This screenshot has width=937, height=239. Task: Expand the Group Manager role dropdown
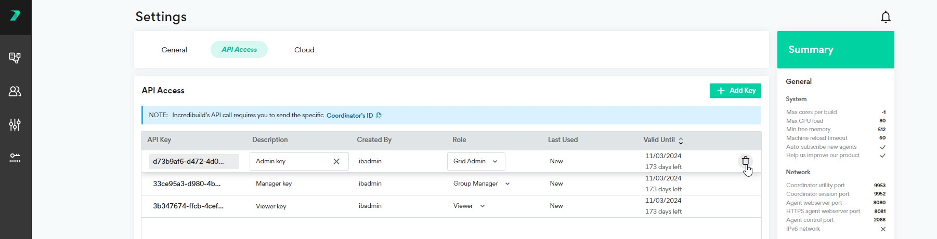[x=507, y=184]
